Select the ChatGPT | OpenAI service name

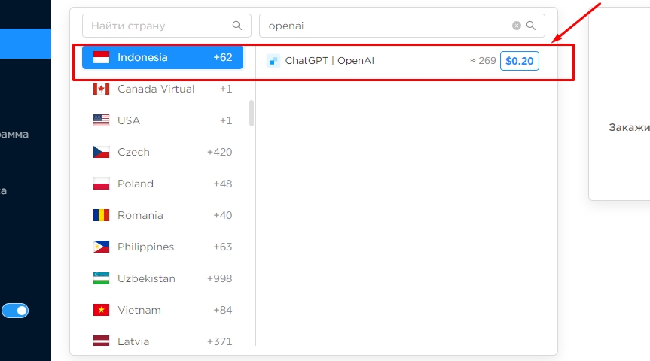330,61
